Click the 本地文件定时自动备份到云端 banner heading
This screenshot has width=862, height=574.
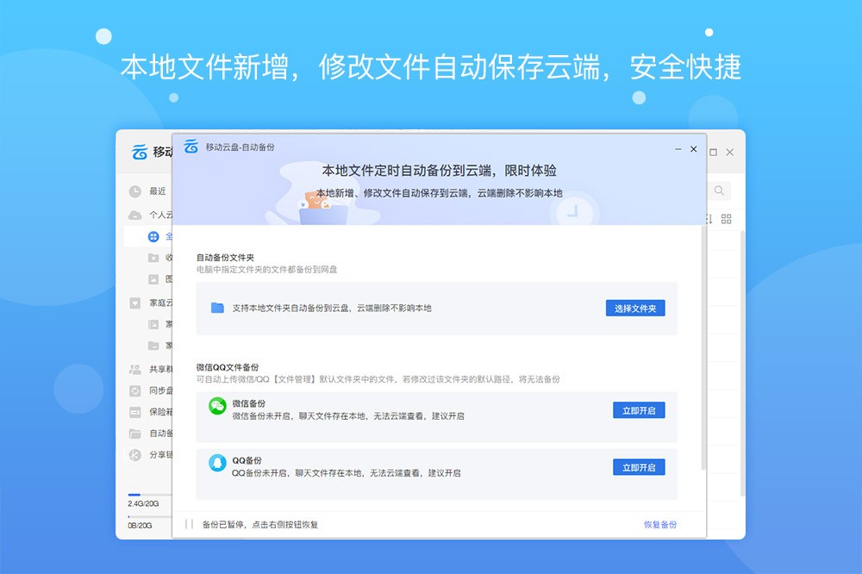tap(439, 171)
